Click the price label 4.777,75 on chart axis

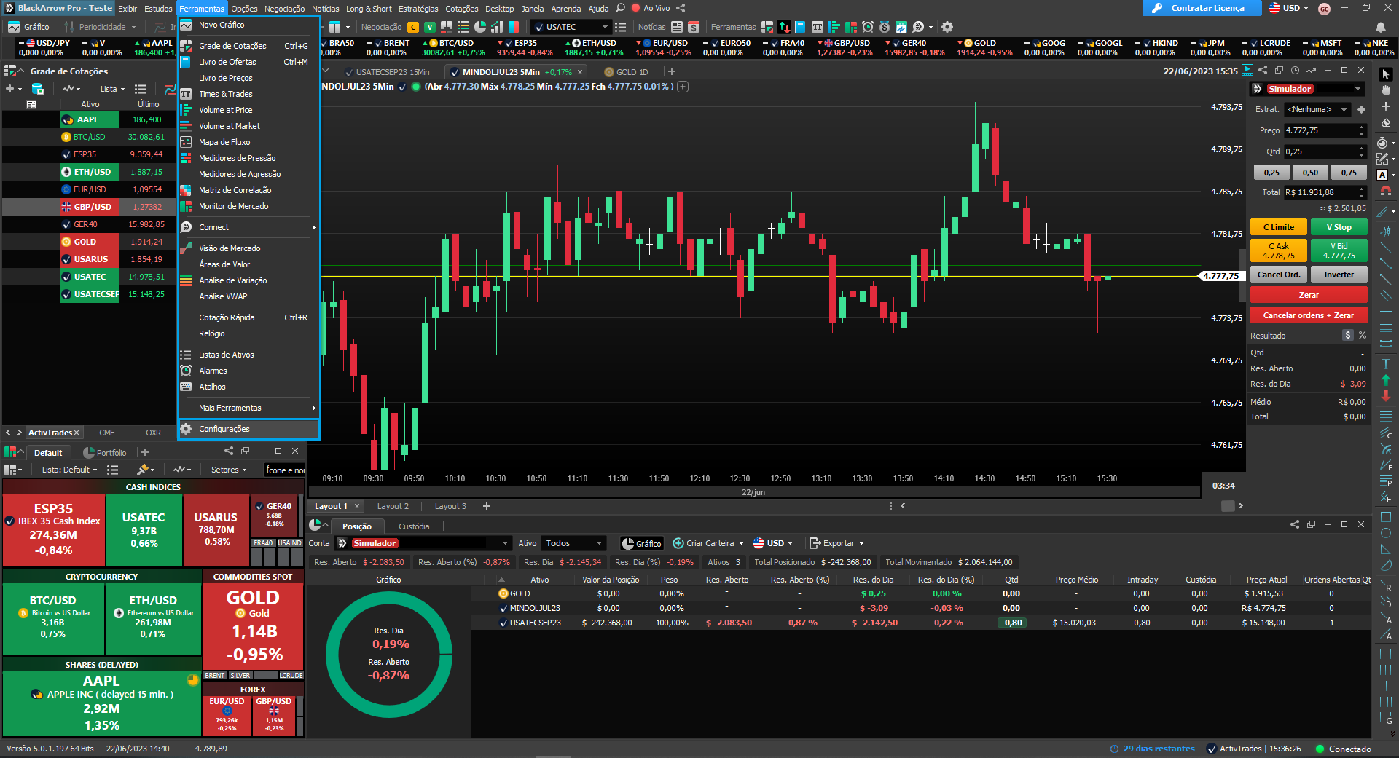click(x=1220, y=276)
